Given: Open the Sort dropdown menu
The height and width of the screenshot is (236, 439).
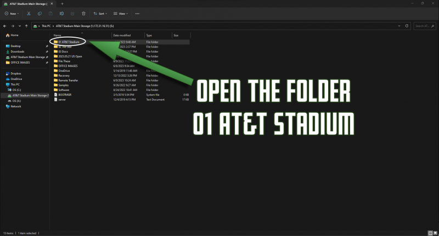Looking at the screenshot, I should click(x=100, y=13).
